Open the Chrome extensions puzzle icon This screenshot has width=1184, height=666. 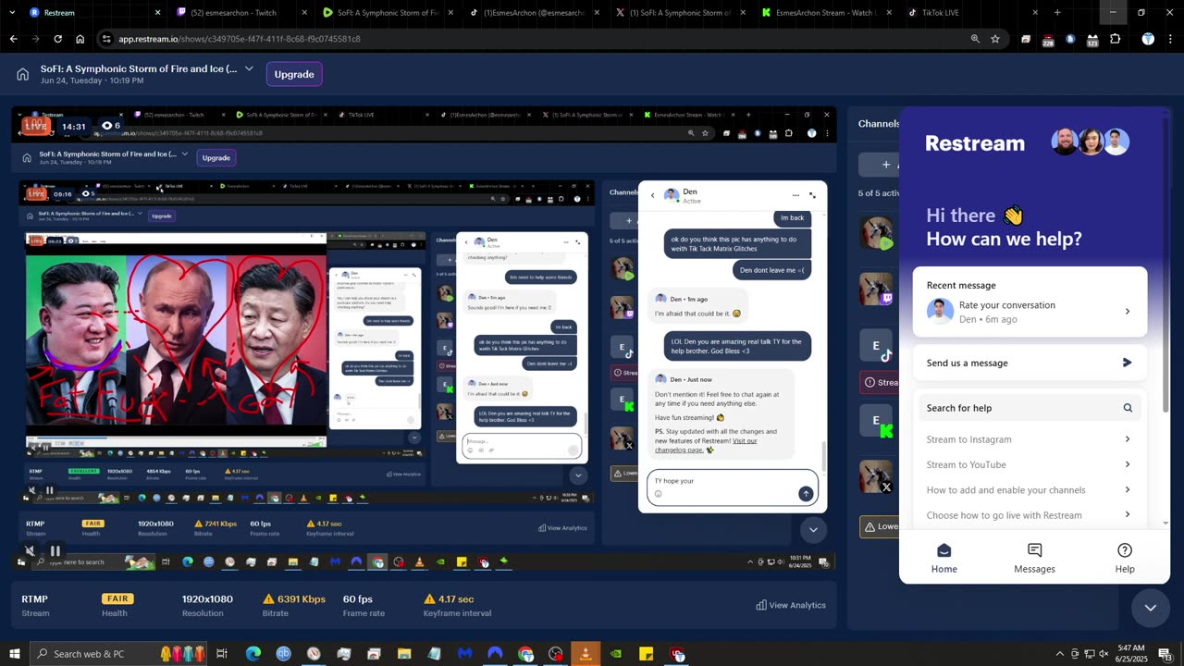click(1115, 39)
